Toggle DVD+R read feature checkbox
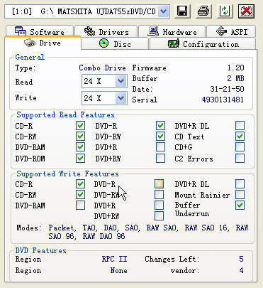Image resolution: width=263 pixels, height=288 pixels. (160, 147)
